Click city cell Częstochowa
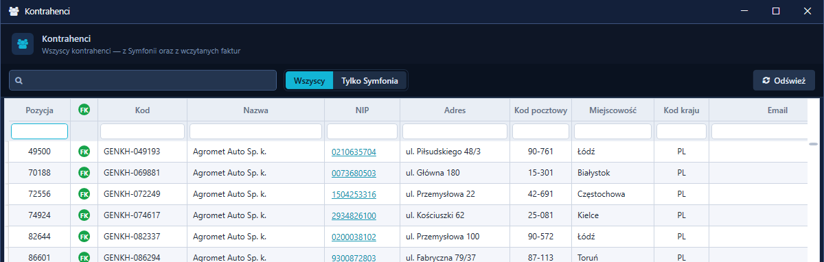Viewport: 824px width, 262px height. [x=613, y=194]
